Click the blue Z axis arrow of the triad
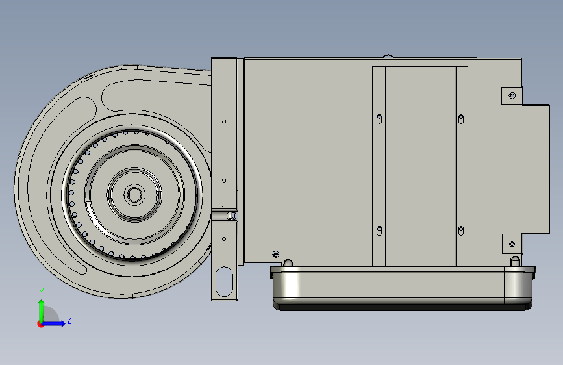This screenshot has height=365, width=563. [54, 323]
